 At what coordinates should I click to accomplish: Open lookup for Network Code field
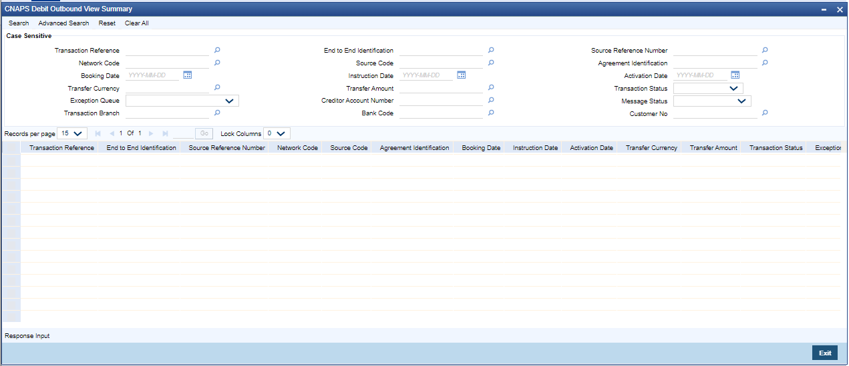(x=217, y=63)
